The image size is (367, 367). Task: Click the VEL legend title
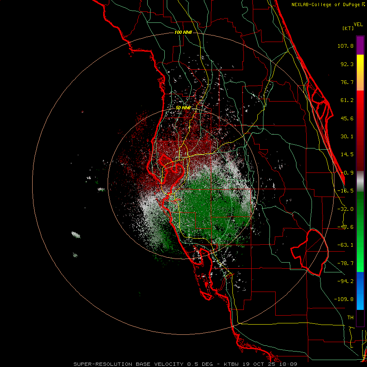(358, 24)
